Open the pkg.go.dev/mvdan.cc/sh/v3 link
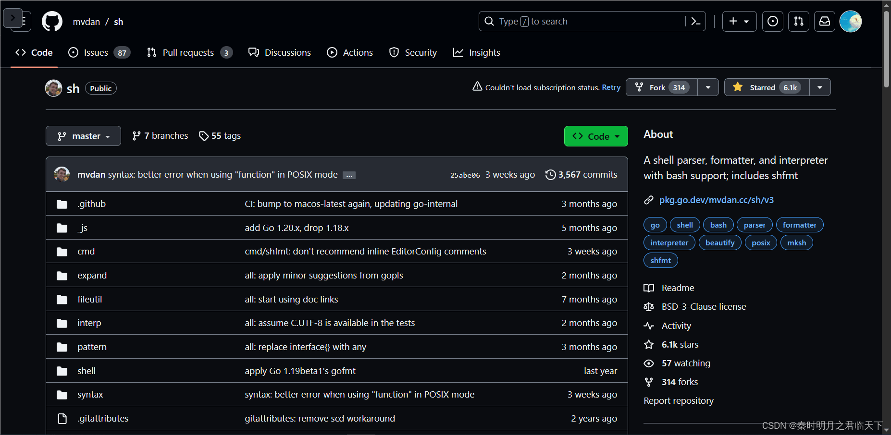 click(x=716, y=200)
